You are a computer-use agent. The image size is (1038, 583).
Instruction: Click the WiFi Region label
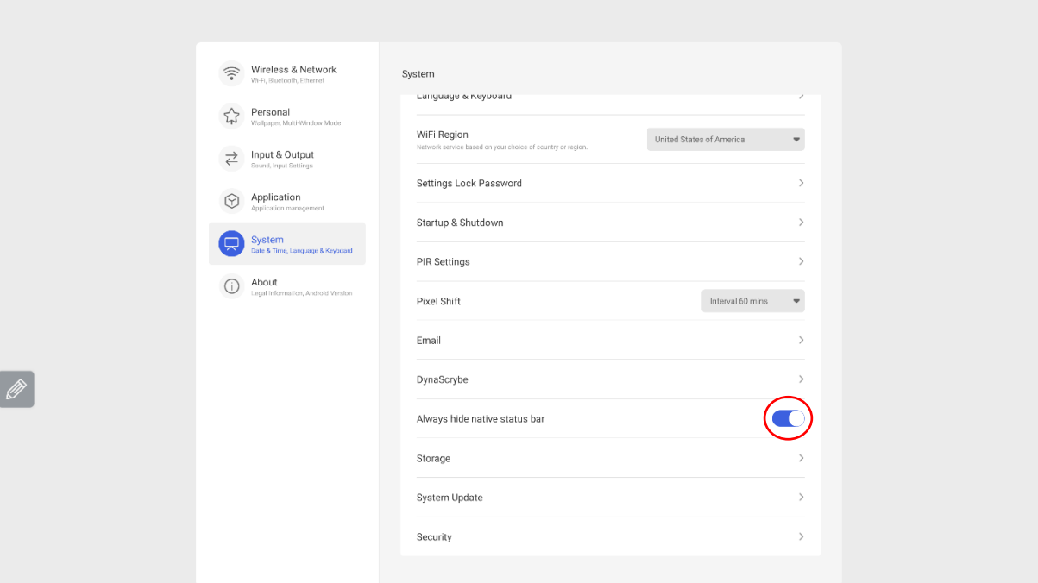point(443,135)
